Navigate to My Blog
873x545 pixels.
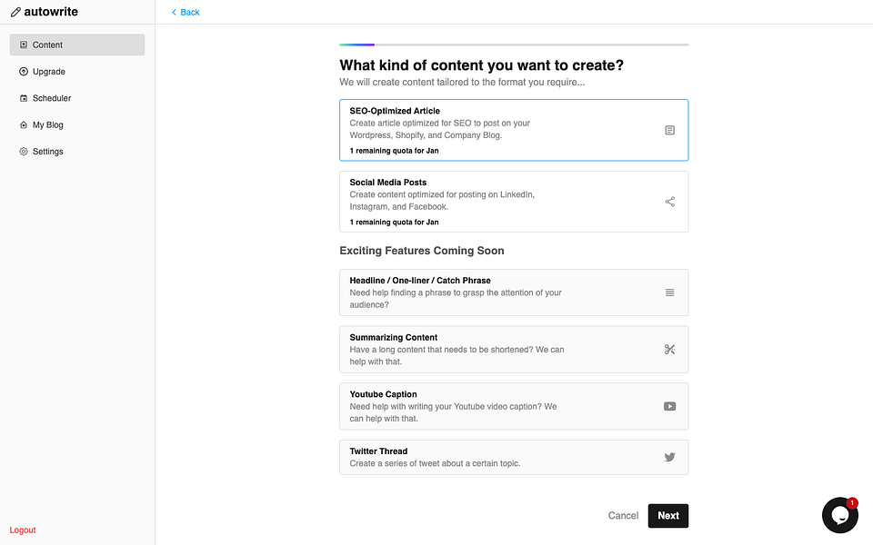(47, 125)
